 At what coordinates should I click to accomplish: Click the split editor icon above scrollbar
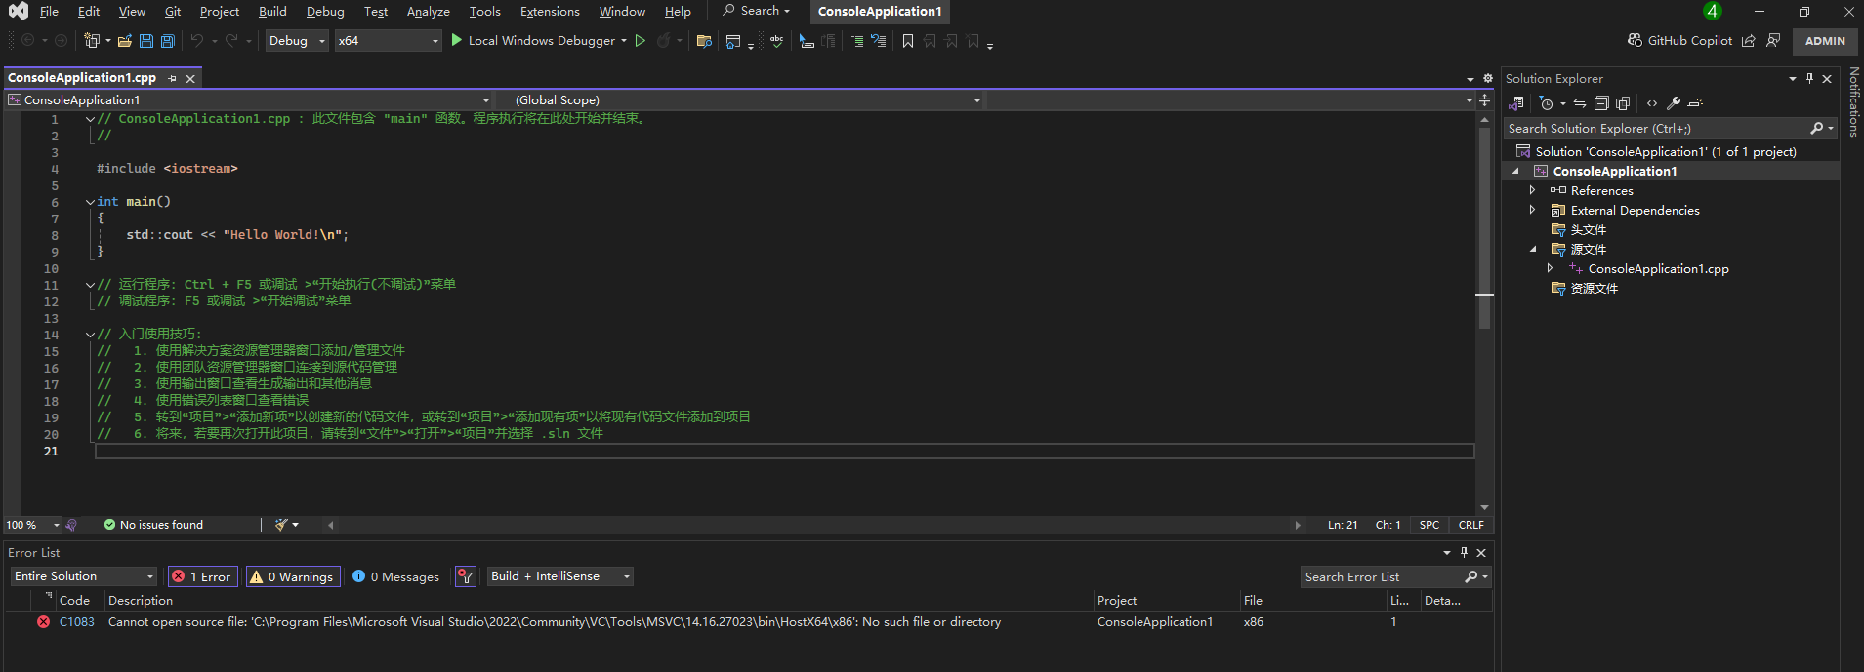coord(1484,100)
